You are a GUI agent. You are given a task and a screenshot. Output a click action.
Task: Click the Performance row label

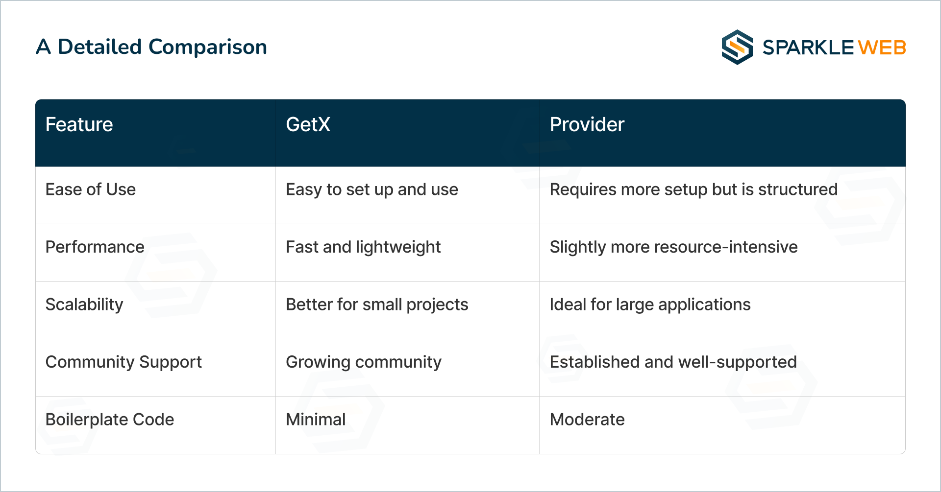[x=95, y=247]
